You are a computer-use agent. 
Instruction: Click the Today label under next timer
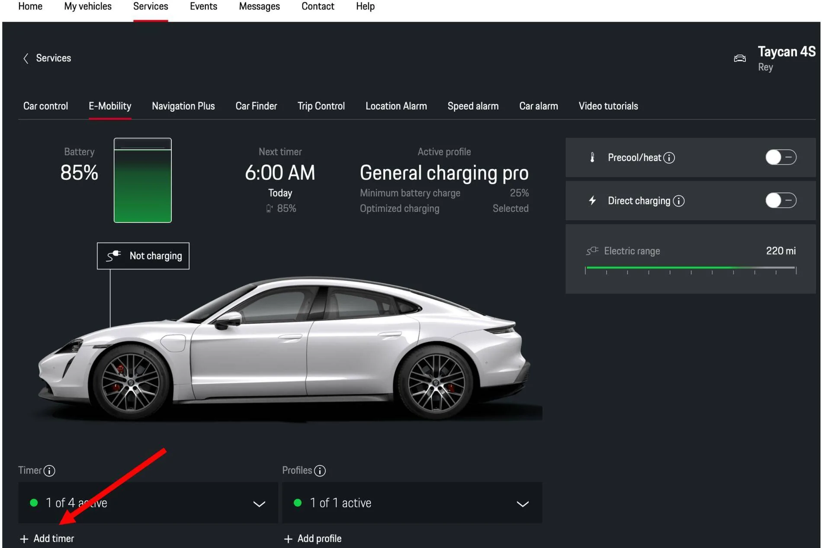[280, 193]
